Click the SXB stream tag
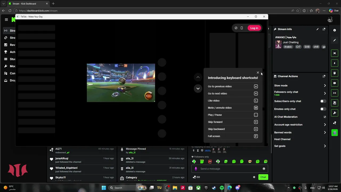Image resolution: width=341 pixels, height=192 pixels. click(x=307, y=47)
